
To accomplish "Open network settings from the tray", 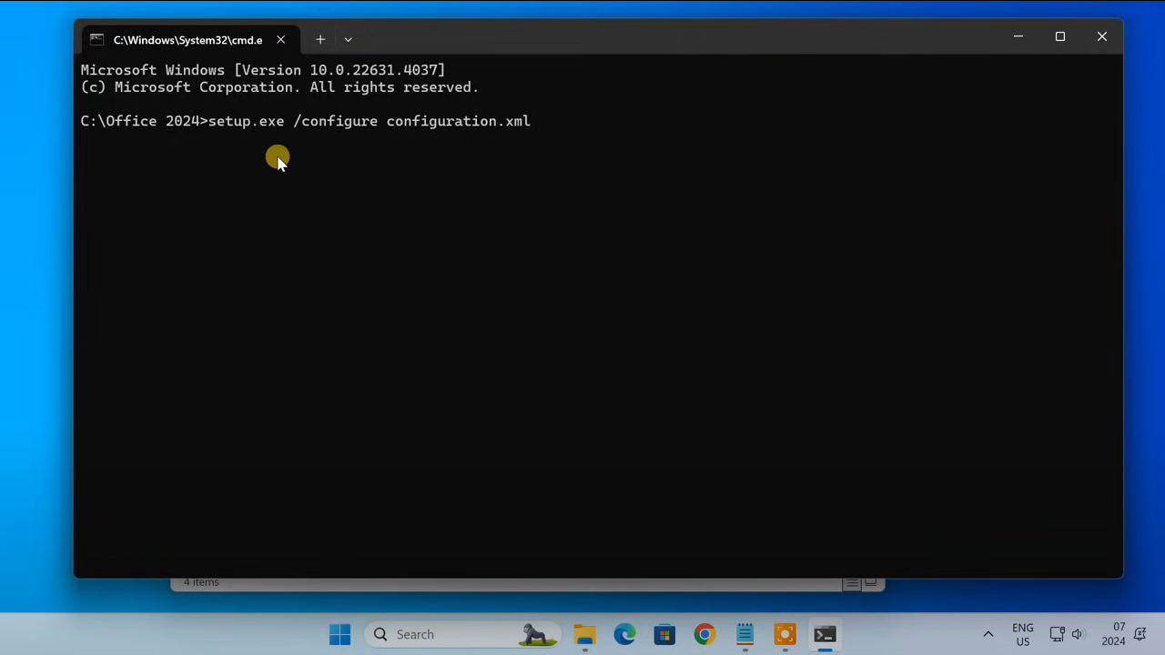I will pyautogui.click(x=1057, y=634).
